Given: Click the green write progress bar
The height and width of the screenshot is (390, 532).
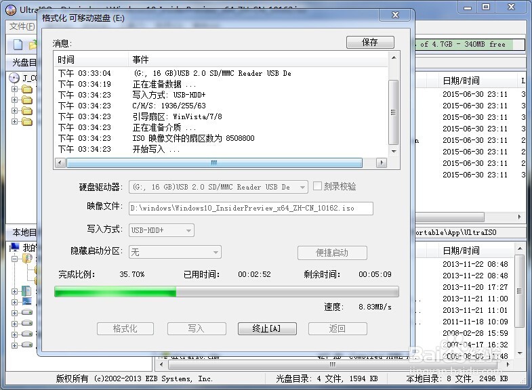Looking at the screenshot, I should click(x=226, y=291).
